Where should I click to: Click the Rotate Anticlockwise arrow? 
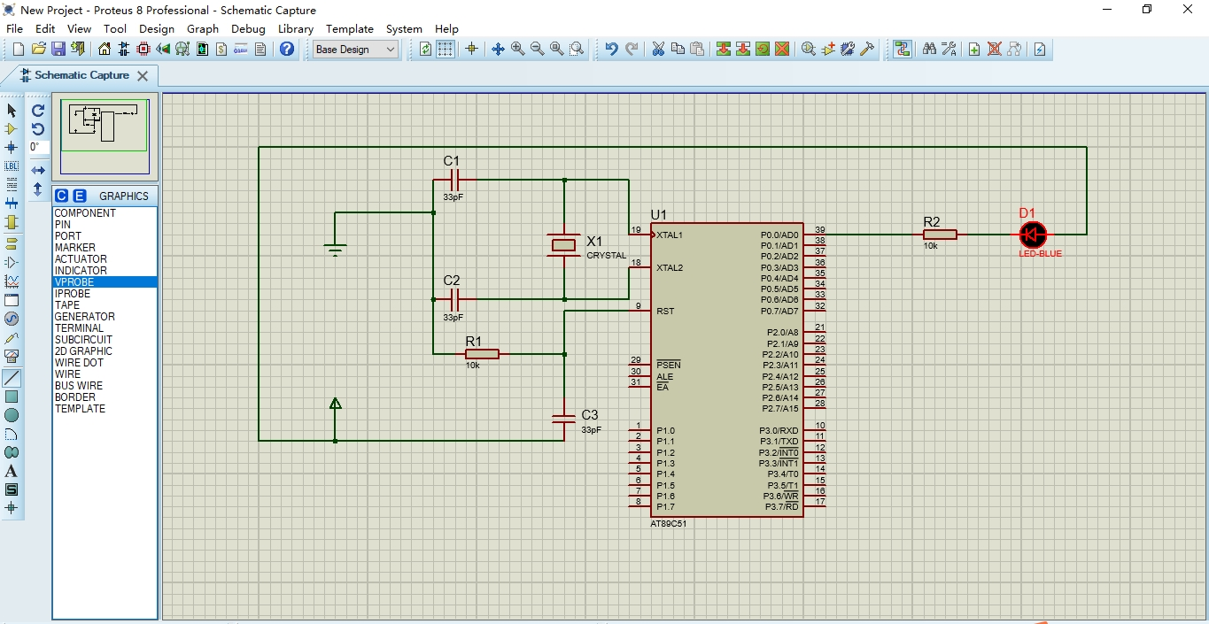(x=36, y=128)
